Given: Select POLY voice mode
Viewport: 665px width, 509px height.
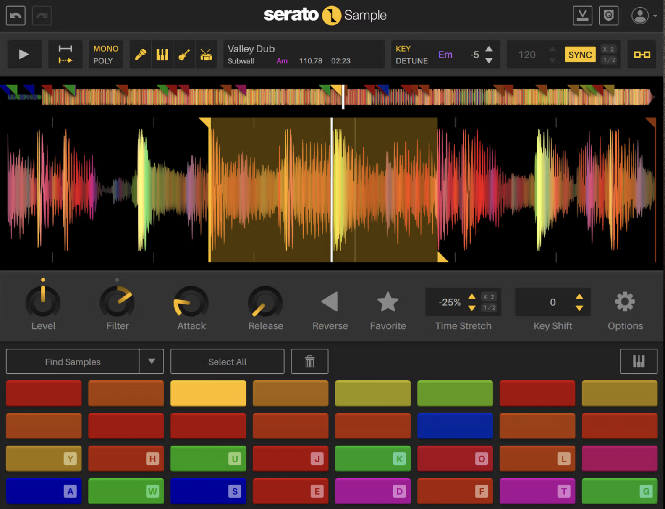Looking at the screenshot, I should [103, 61].
